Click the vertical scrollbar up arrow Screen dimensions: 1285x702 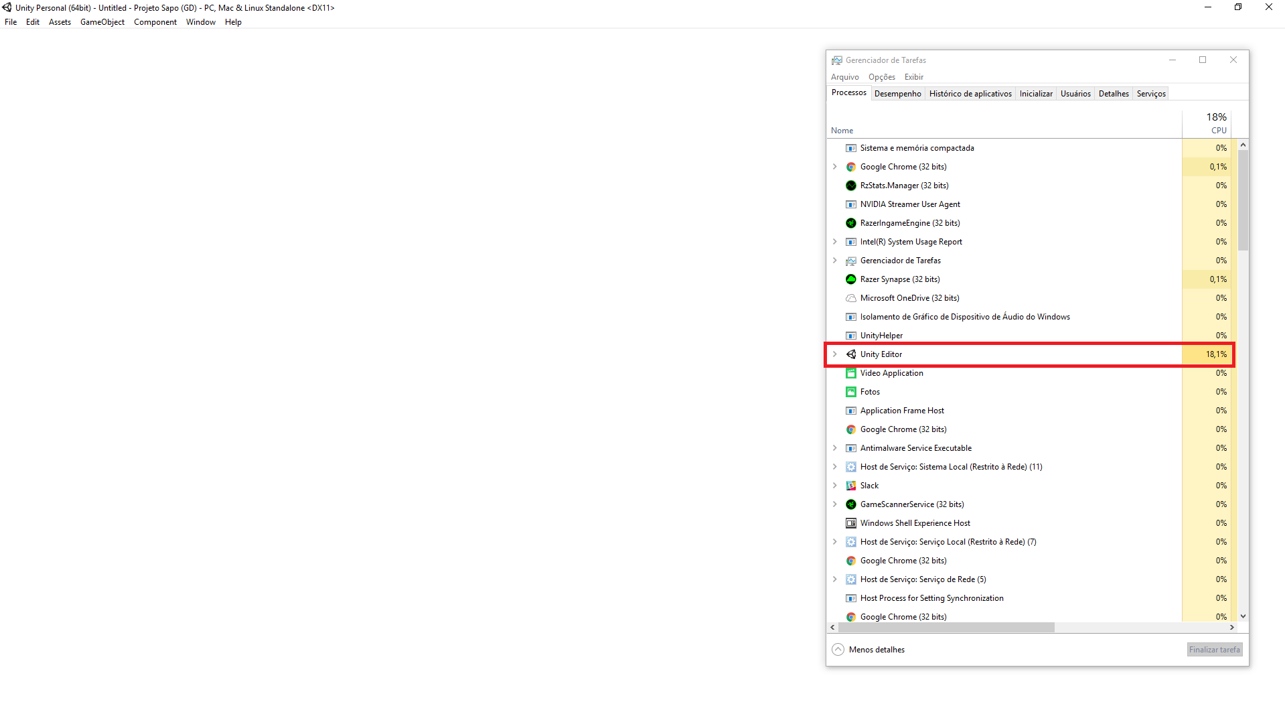(1243, 145)
